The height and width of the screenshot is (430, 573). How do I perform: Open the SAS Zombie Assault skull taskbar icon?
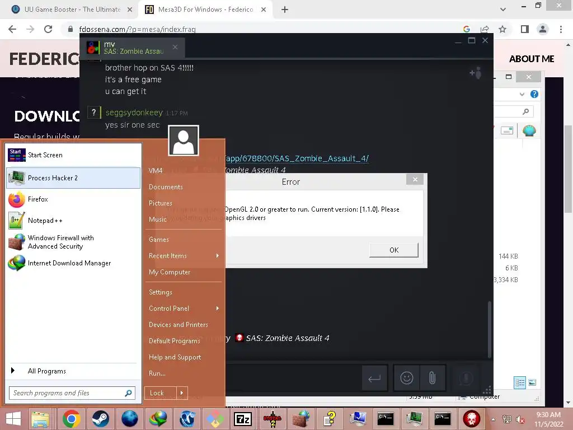[x=471, y=419]
